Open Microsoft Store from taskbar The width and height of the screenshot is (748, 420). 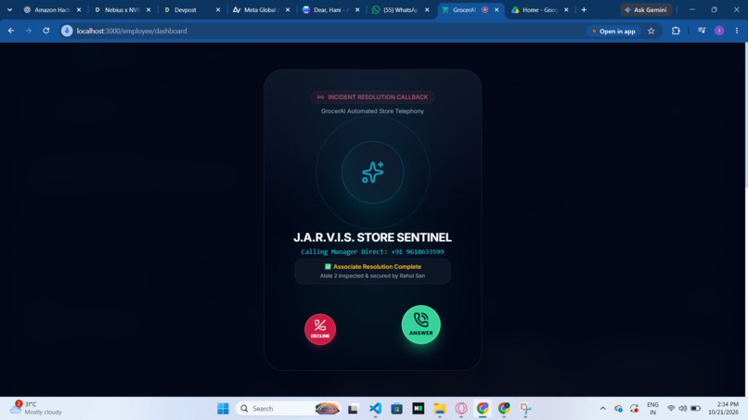point(396,409)
